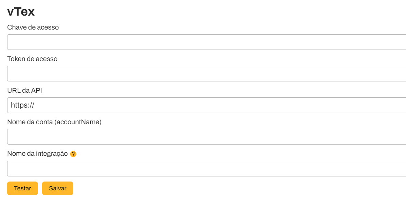Save the vTex integration settings
The height and width of the screenshot is (208, 406).
(x=58, y=188)
